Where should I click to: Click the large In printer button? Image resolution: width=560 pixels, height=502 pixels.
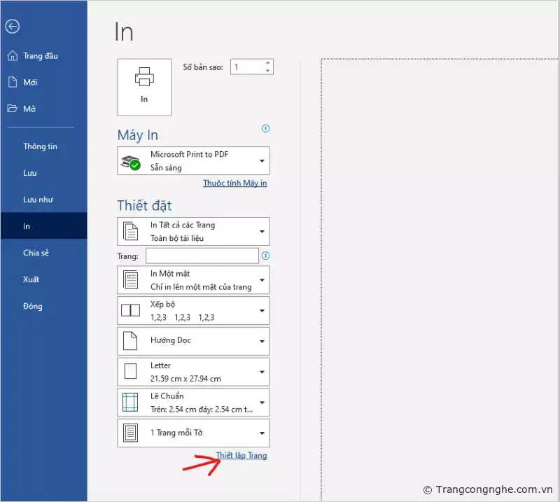pyautogui.click(x=144, y=87)
